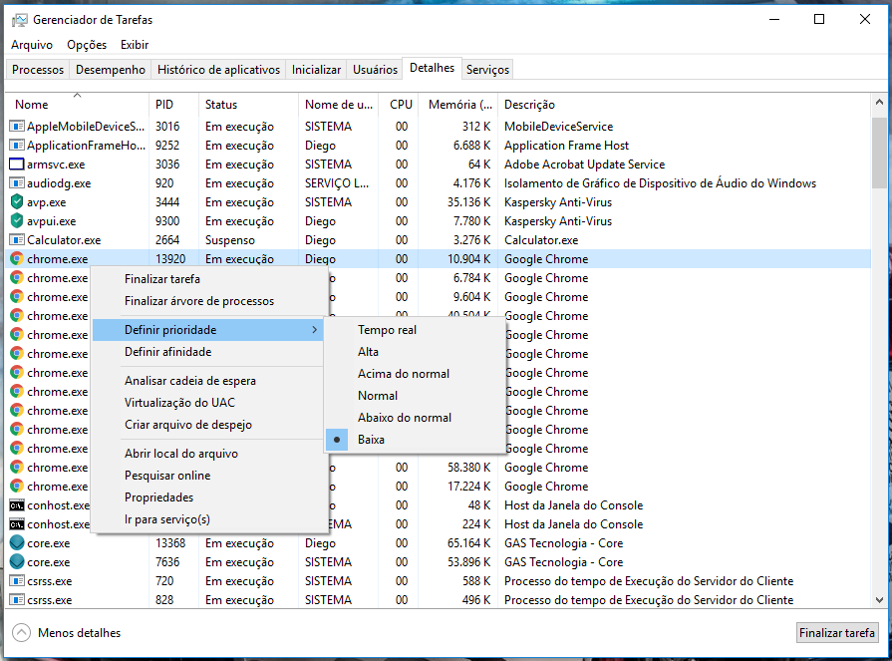Expand the Definir prioridade submenu

coord(207,330)
